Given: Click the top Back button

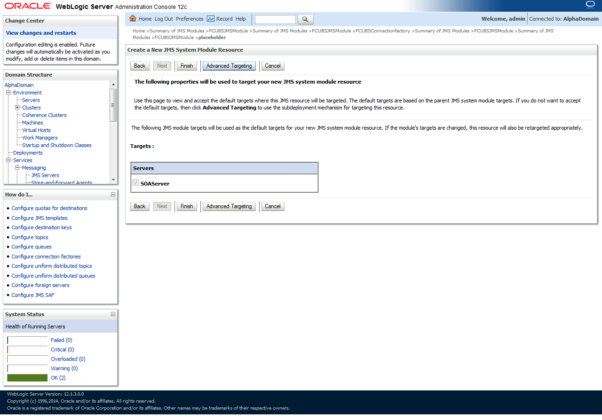Looking at the screenshot, I should point(140,66).
